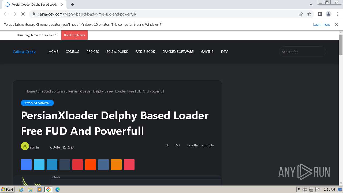This screenshot has width=343, height=193.
Task: Focus the Search for input field
Action: click(303, 52)
